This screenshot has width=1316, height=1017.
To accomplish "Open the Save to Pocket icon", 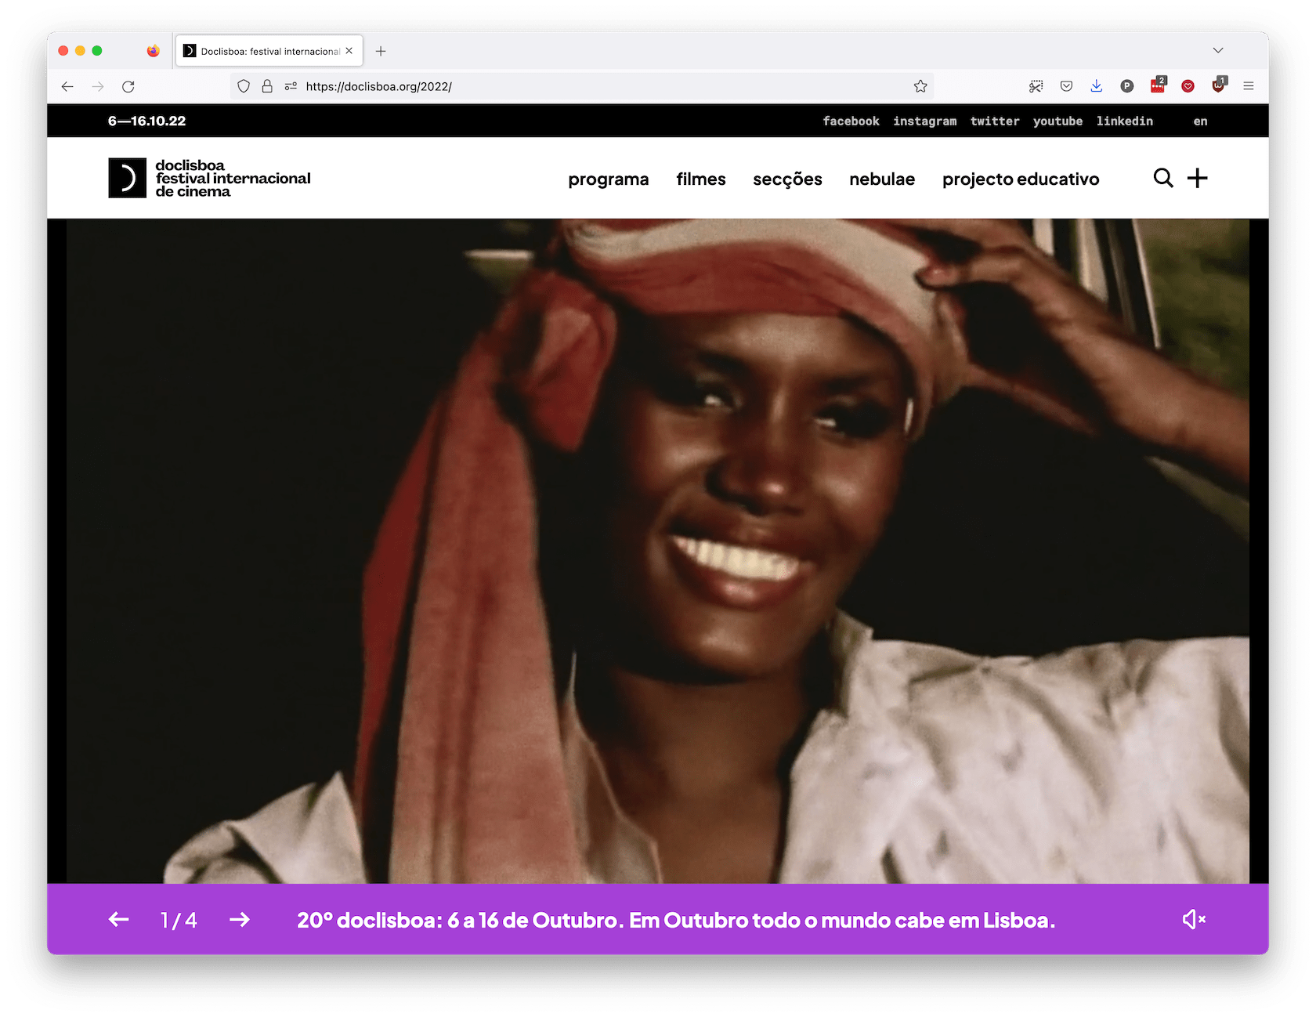I will pos(1066,86).
